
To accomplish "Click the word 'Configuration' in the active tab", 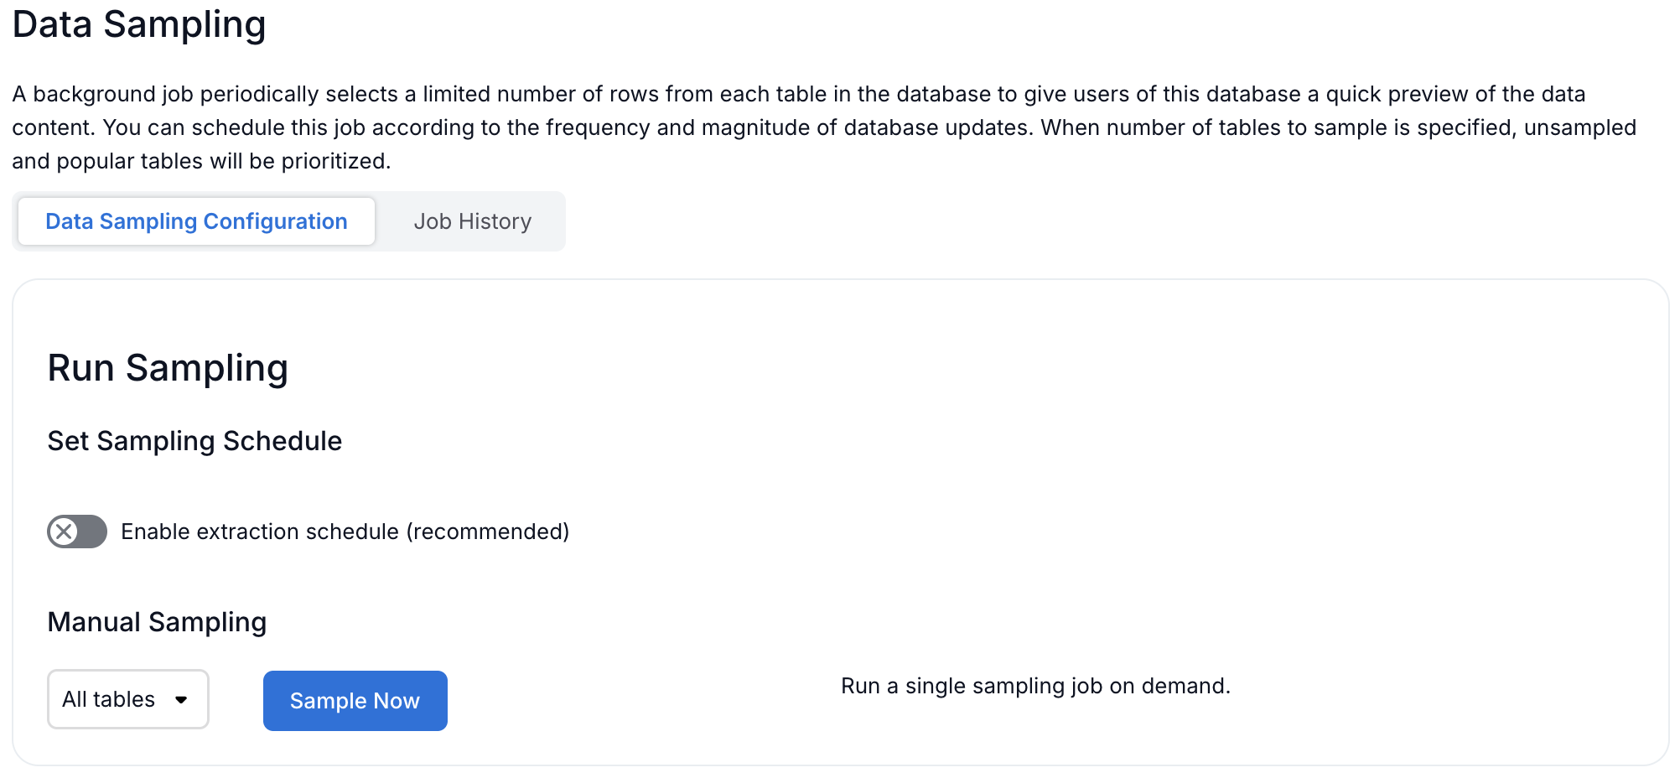I will [x=275, y=221].
